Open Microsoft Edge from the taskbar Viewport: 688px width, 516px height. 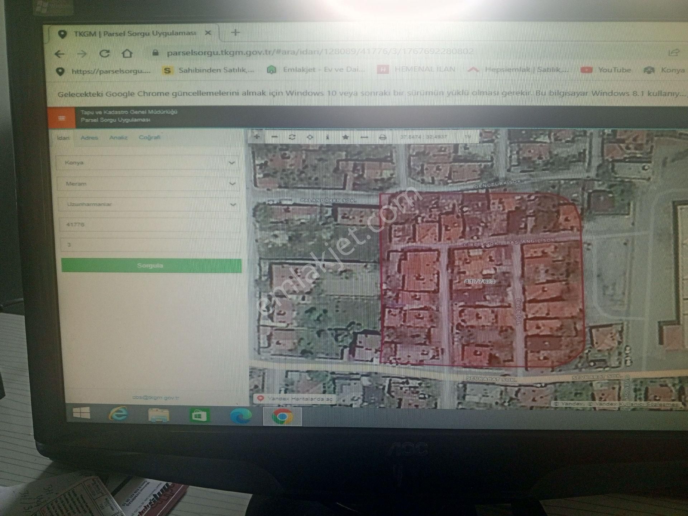click(240, 416)
